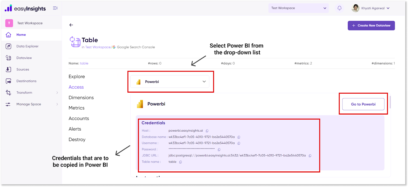Switch to the Accounts tab
This screenshot has width=408, height=187.
[x=79, y=118]
